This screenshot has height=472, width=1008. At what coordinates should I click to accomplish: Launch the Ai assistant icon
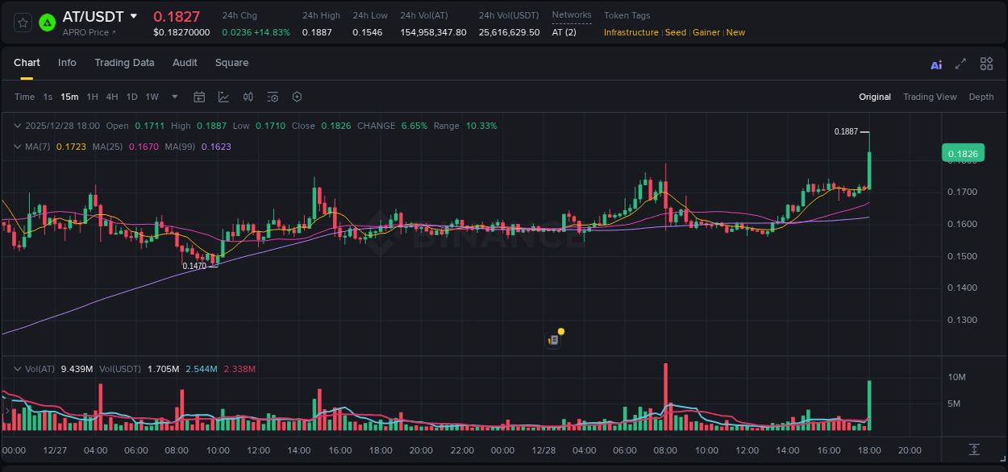pos(935,64)
